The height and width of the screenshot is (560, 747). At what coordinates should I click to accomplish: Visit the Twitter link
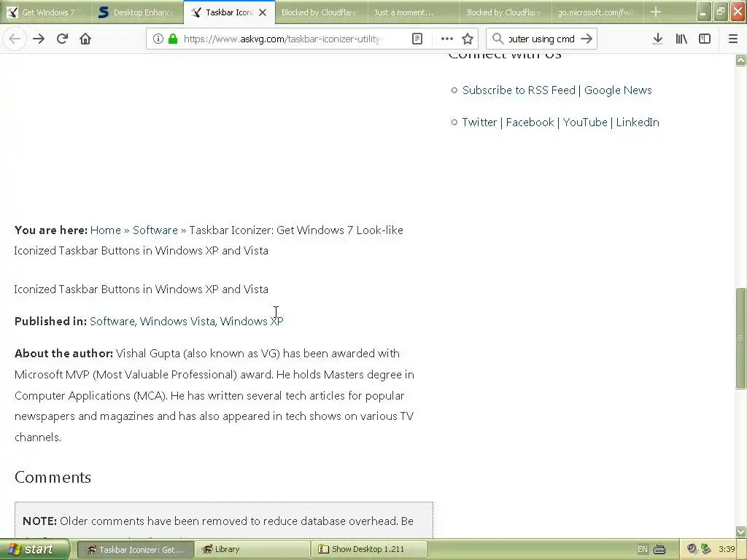(x=479, y=122)
